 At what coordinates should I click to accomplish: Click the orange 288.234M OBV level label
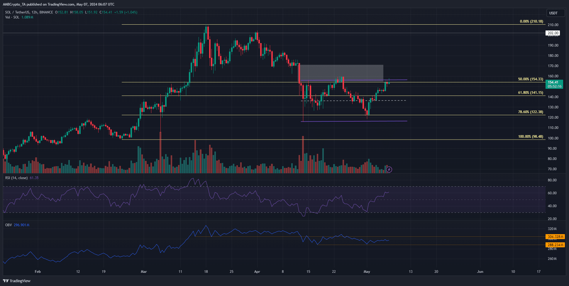555,245
